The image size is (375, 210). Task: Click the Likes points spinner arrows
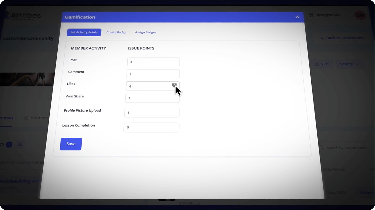(174, 85)
